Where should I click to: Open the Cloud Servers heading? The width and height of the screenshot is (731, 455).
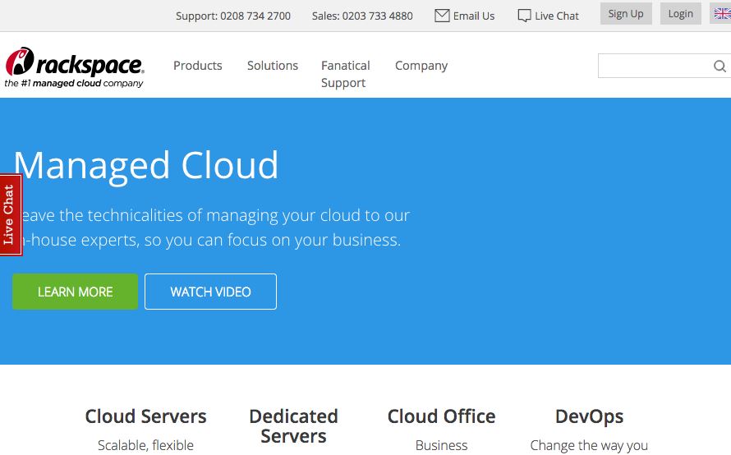[x=145, y=416]
